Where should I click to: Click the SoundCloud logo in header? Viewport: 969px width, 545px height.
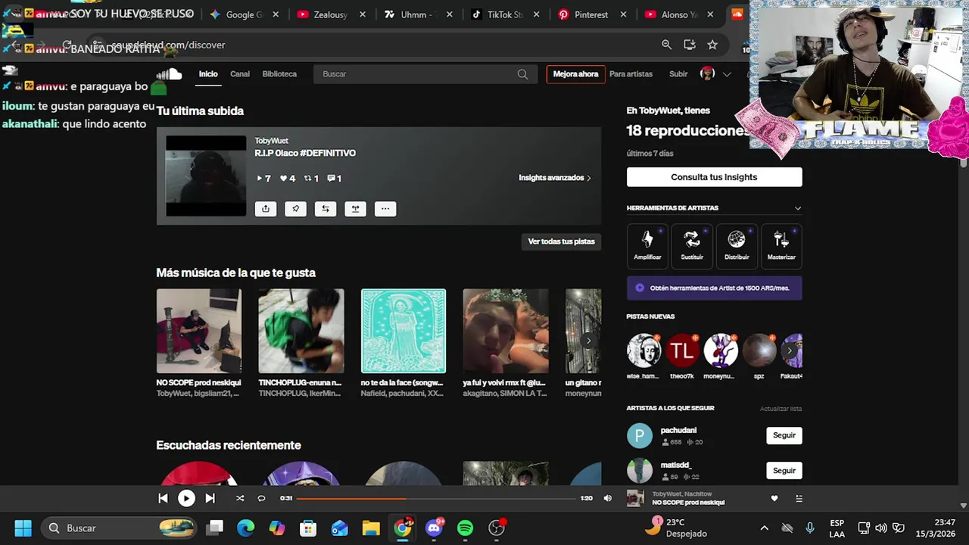click(169, 73)
